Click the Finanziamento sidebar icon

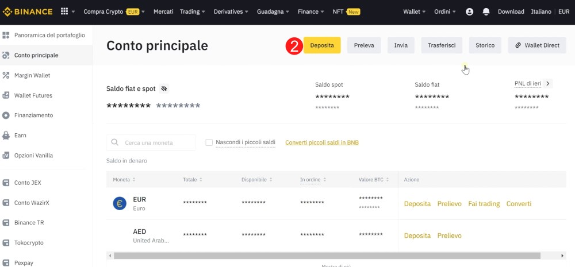(x=6, y=115)
